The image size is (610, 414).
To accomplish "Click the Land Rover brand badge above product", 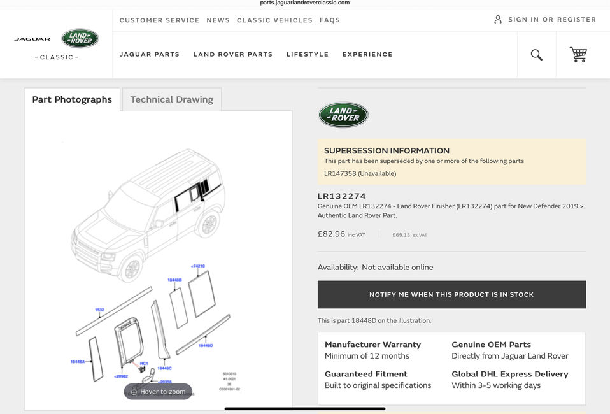I will point(343,115).
